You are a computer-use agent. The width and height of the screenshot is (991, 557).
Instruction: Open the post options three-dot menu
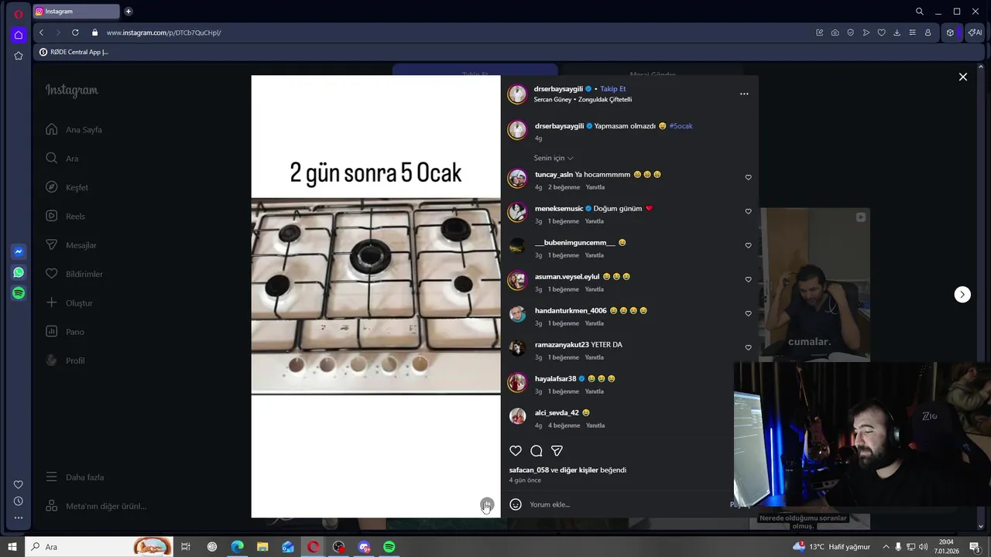pos(744,94)
